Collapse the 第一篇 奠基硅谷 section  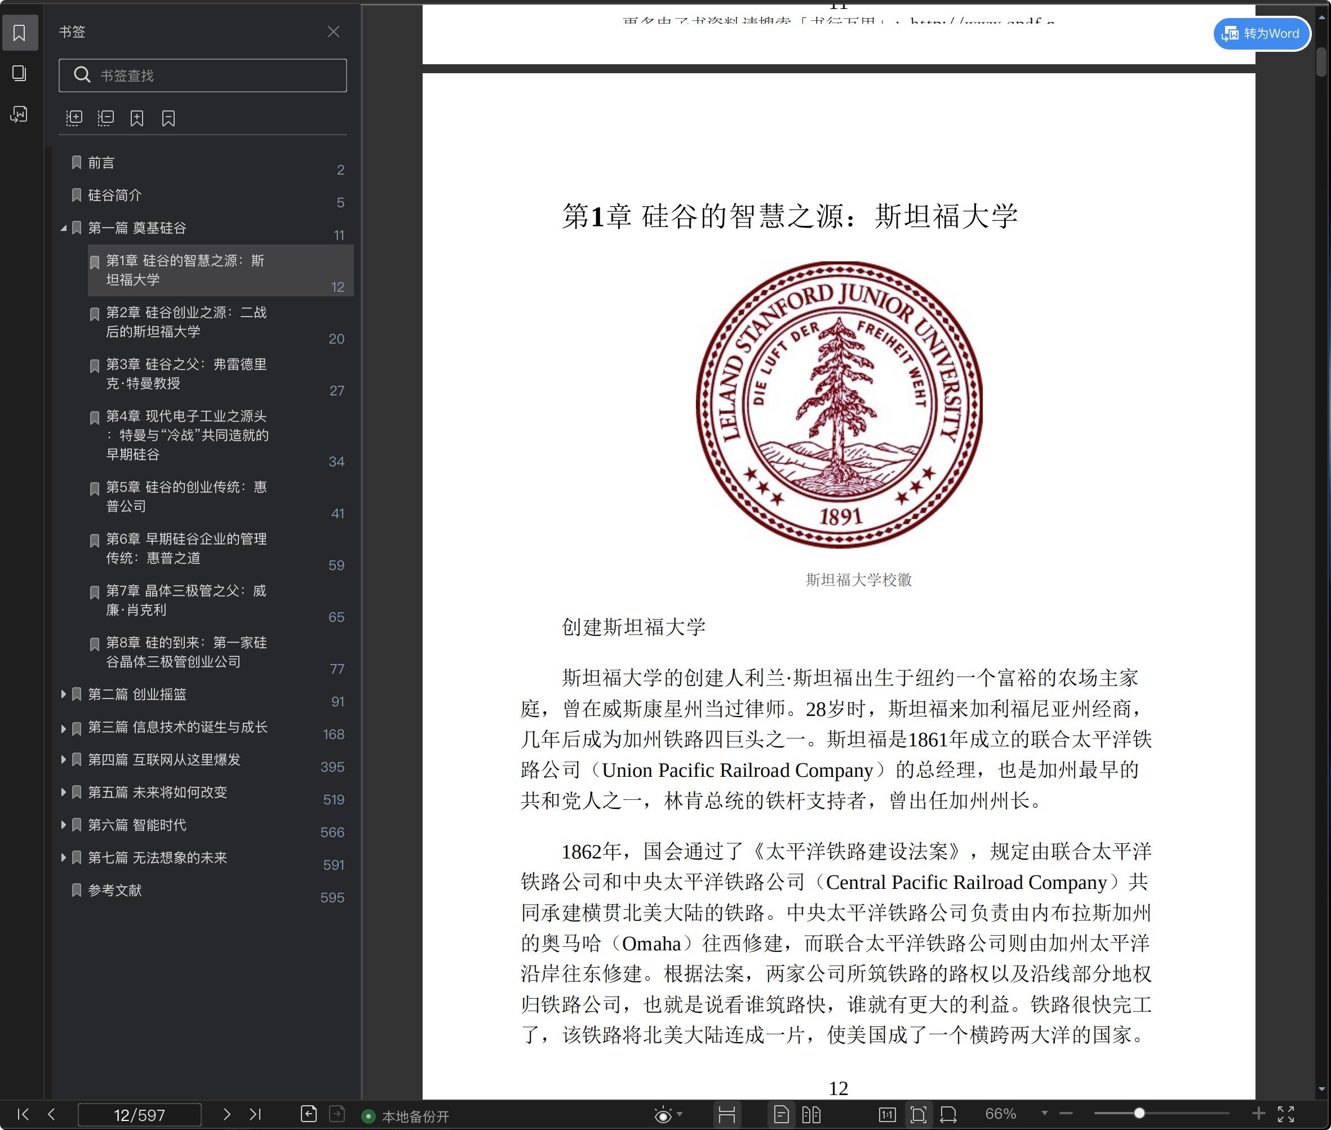click(x=64, y=228)
